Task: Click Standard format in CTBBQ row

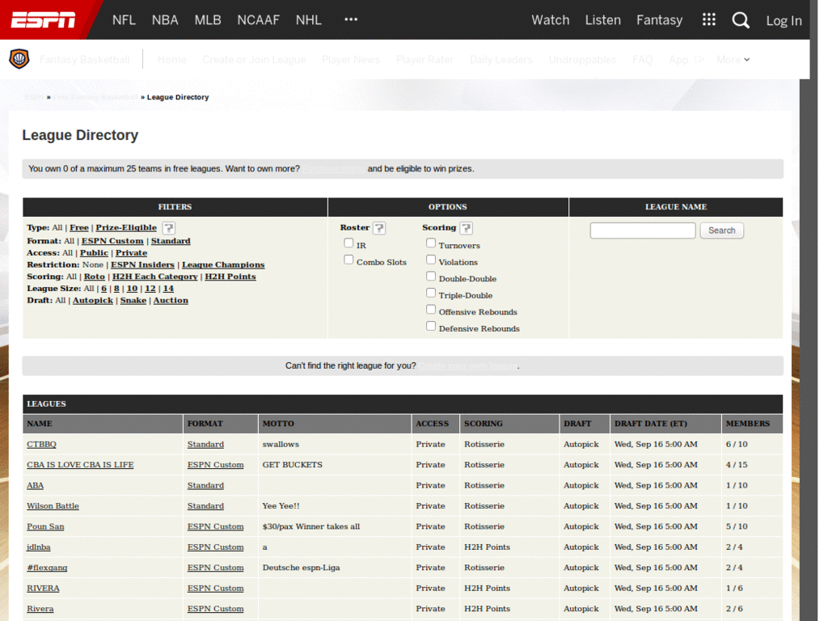Action: 205,444
